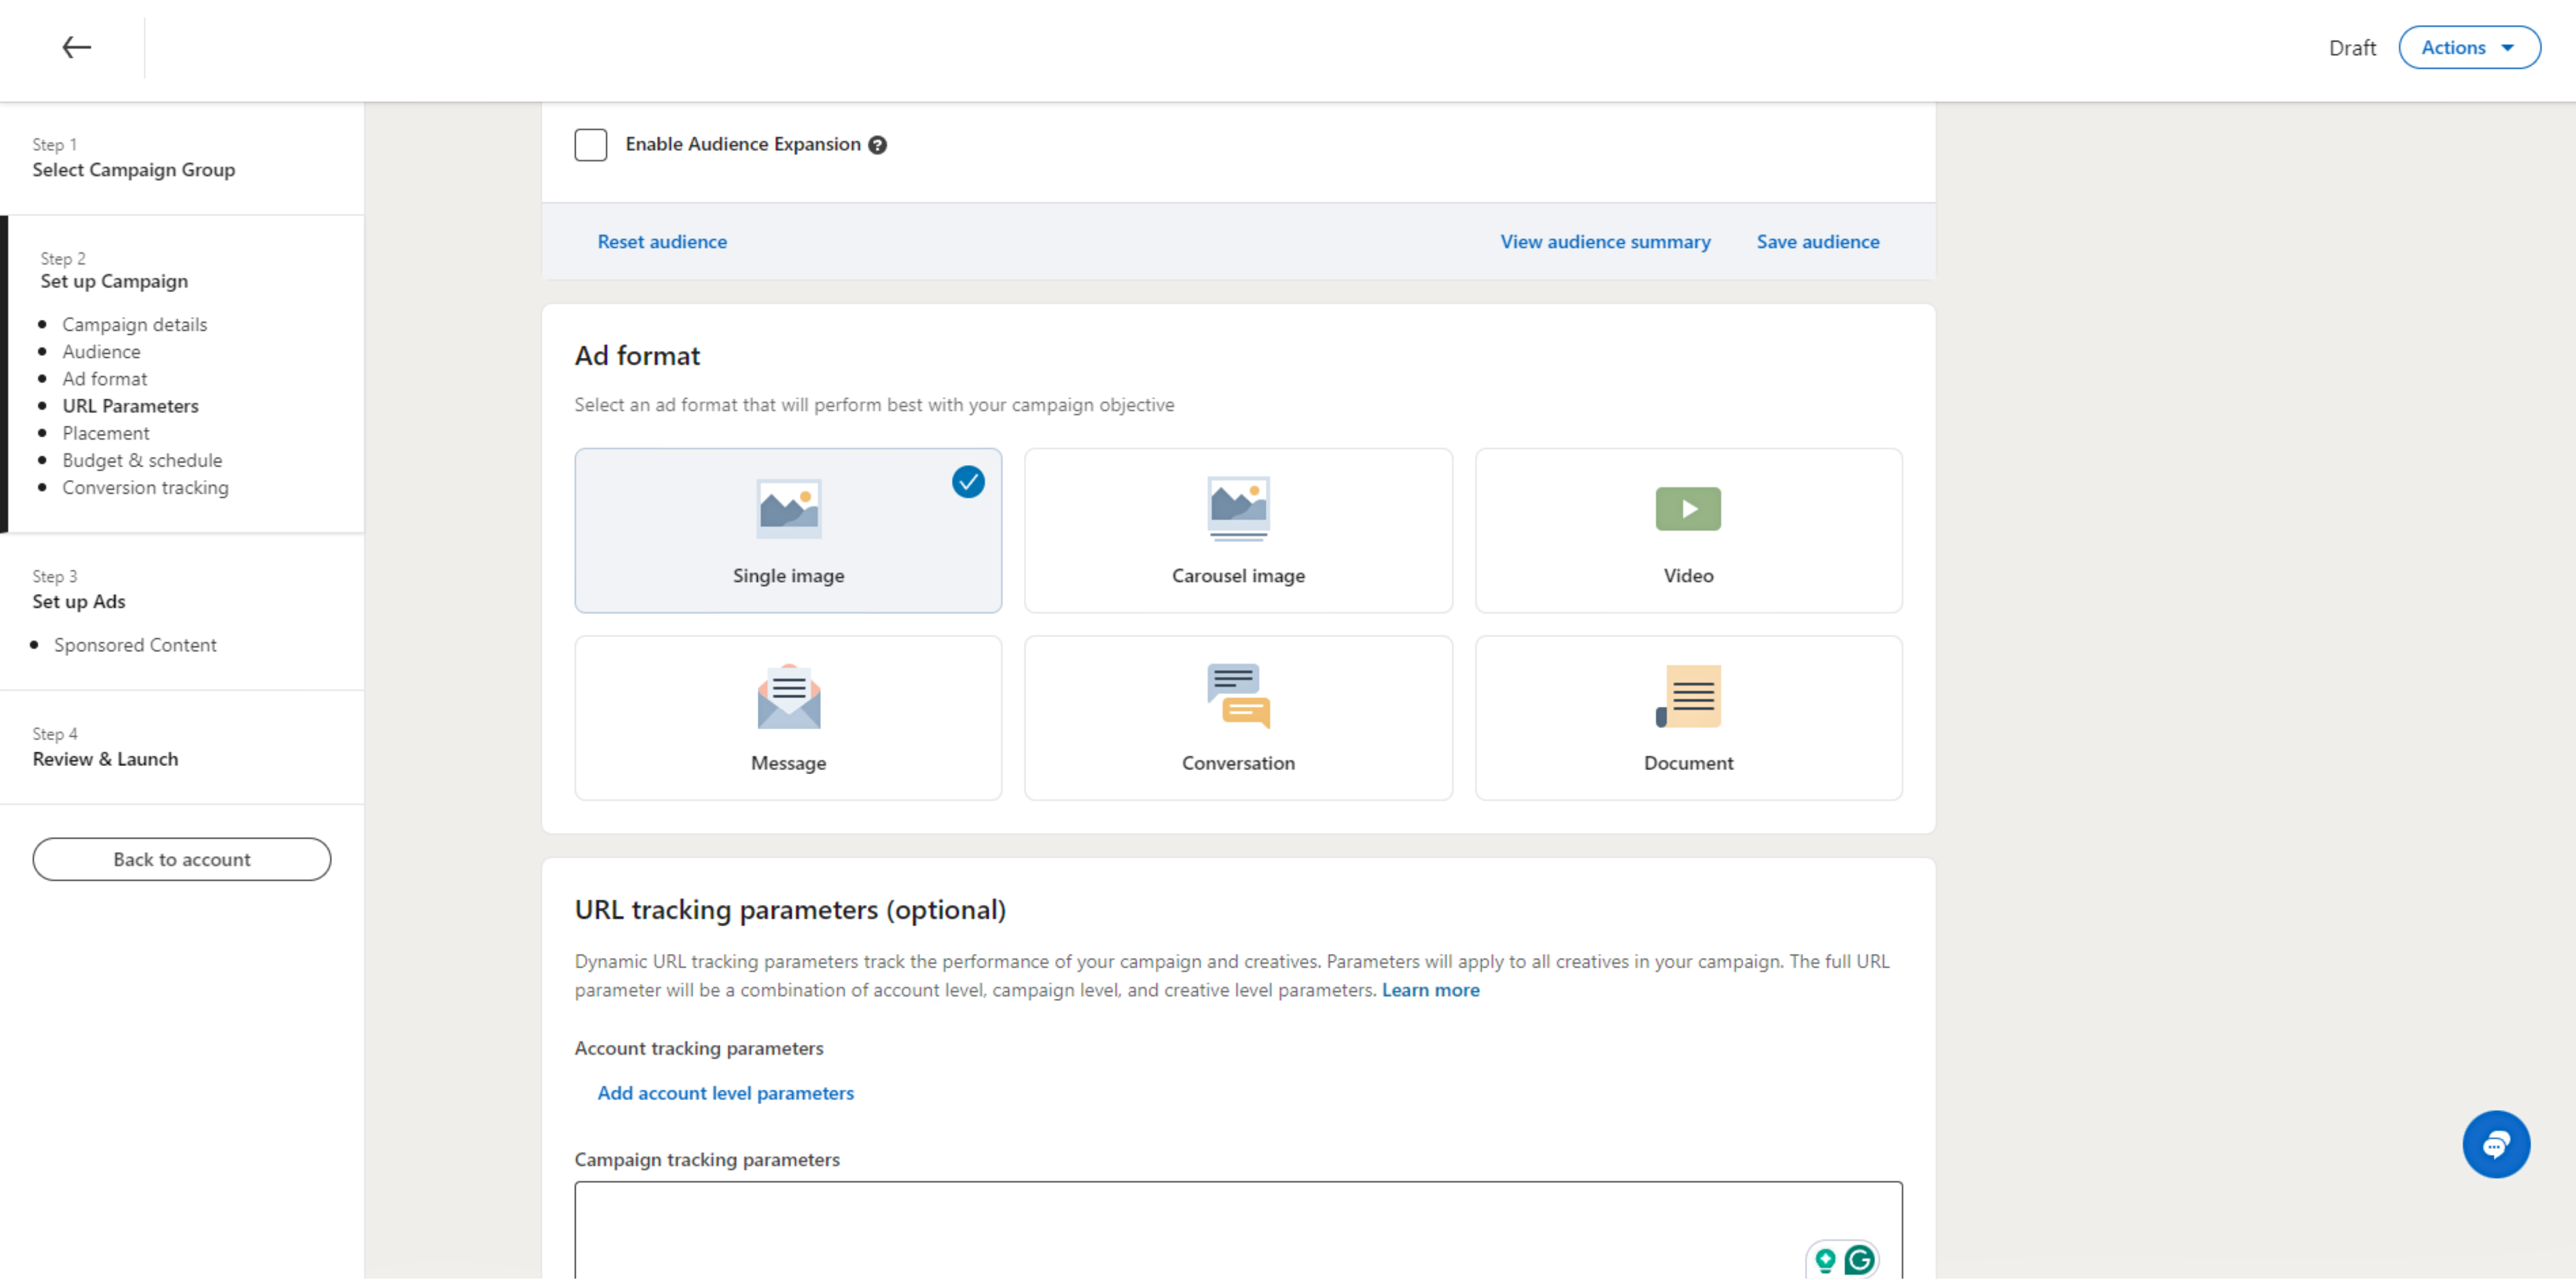2576x1280 pixels.
Task: Click the Grammarly icon in the text field
Action: point(1859,1260)
